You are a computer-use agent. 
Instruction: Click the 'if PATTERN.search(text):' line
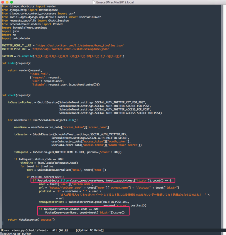coord(45,177)
